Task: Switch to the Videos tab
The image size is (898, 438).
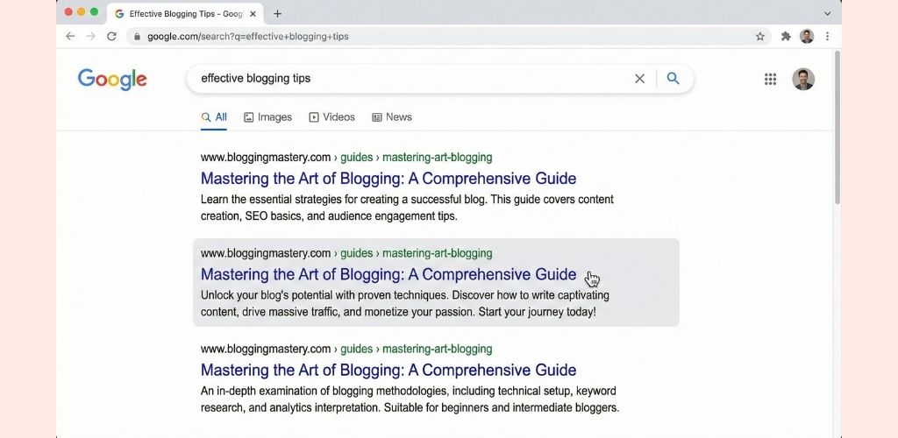Action: pyautogui.click(x=331, y=117)
